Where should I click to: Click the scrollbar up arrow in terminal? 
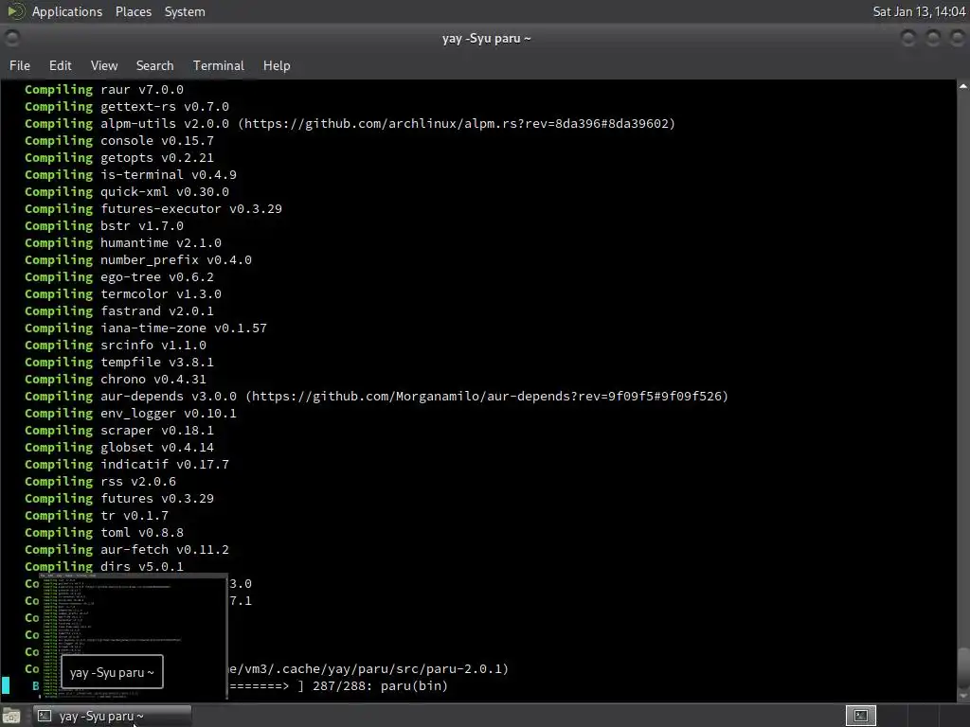963,86
